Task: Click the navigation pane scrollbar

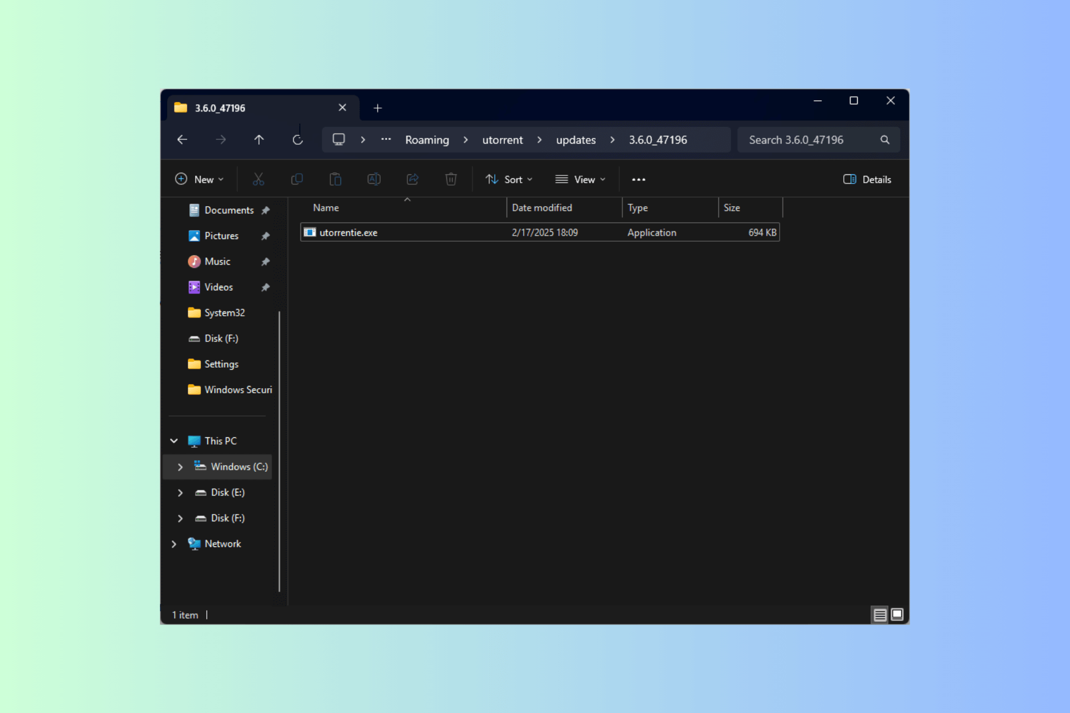Action: (279, 451)
